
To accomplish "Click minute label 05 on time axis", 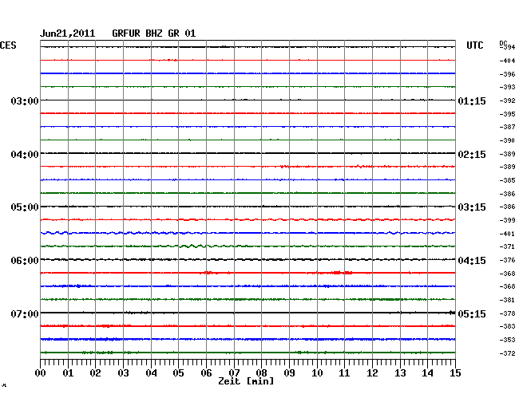I will 178,373.
